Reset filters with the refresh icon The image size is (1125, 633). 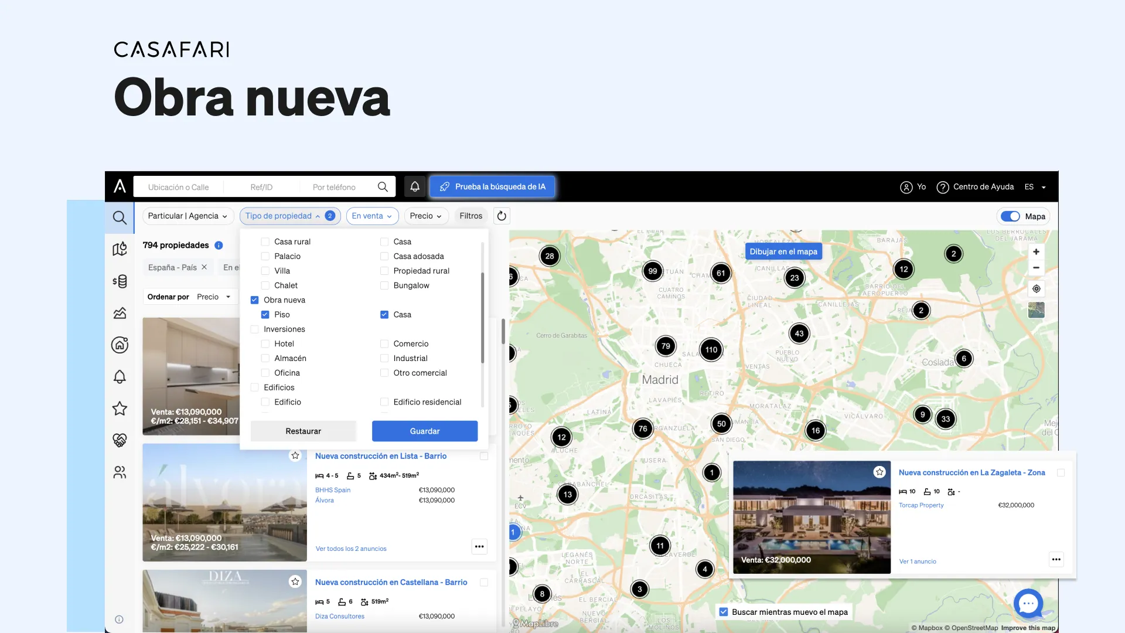[x=502, y=216]
